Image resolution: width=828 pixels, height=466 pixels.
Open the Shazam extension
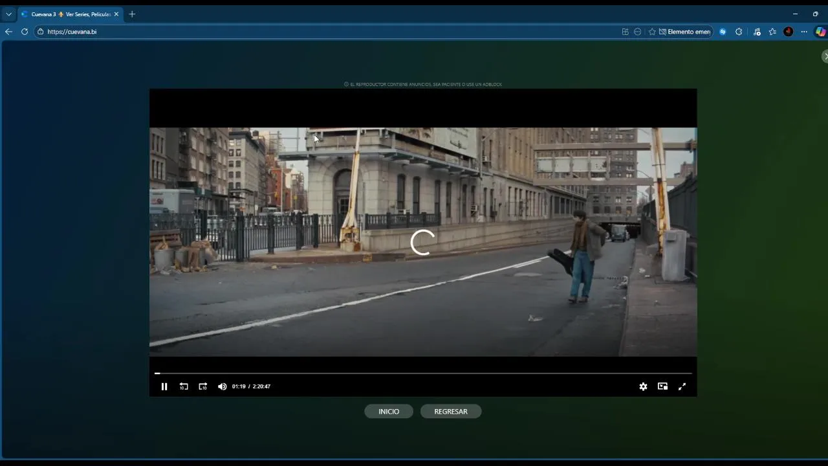click(x=723, y=32)
